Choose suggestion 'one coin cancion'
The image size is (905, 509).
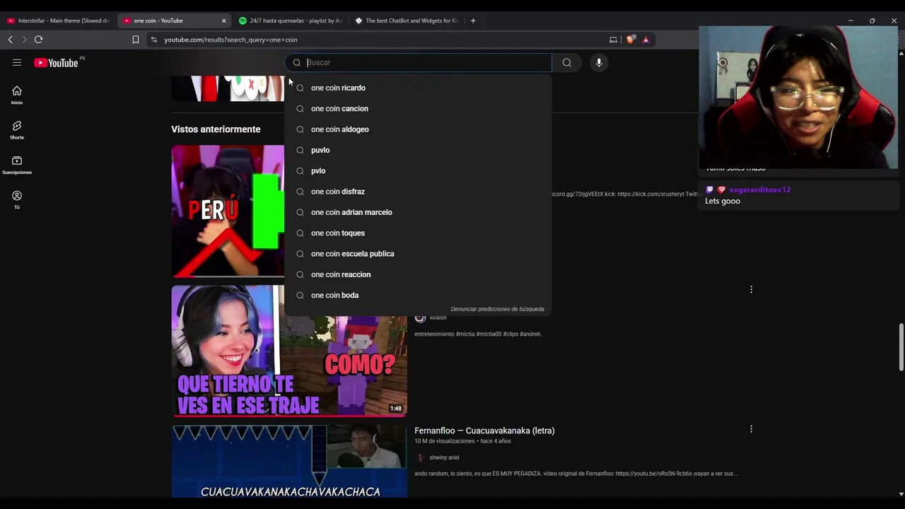(x=418, y=109)
